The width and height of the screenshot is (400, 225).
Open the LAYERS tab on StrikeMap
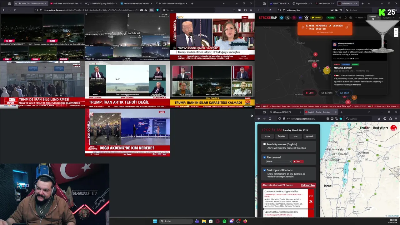point(327,93)
